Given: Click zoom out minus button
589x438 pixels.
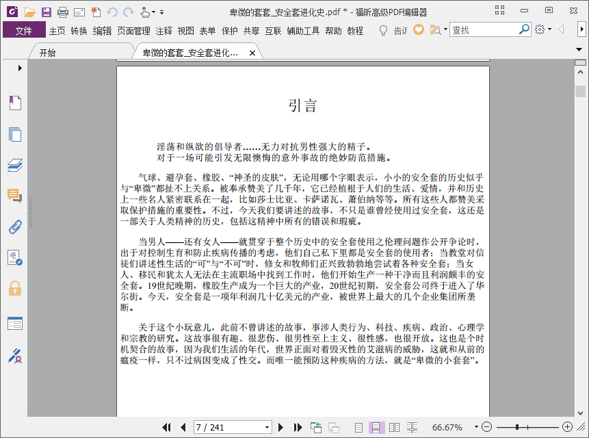Looking at the screenshot, I should (486, 427).
